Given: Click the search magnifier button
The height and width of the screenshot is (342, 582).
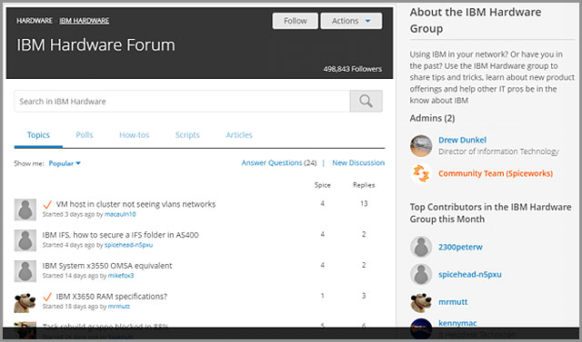Looking at the screenshot, I should [366, 101].
